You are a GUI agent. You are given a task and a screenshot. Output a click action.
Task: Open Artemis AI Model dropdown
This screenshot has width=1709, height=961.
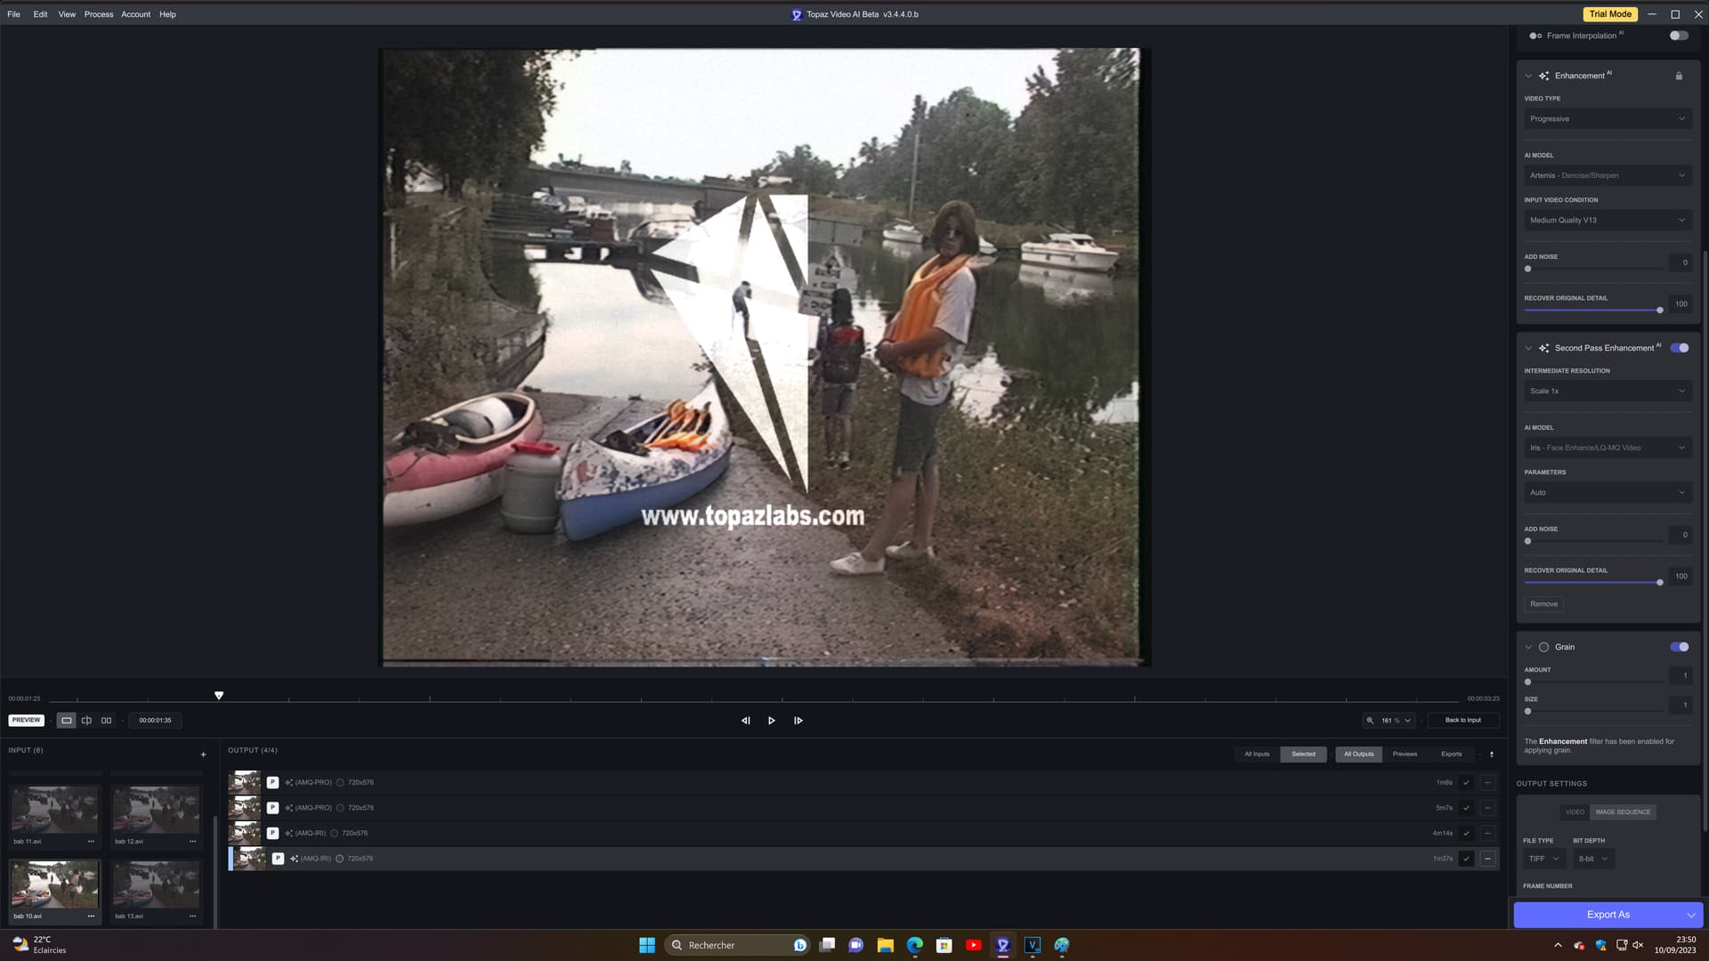click(1607, 175)
